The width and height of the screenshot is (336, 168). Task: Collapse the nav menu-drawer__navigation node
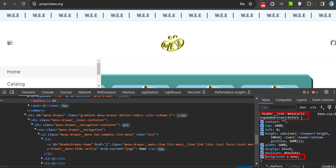pos(35,129)
